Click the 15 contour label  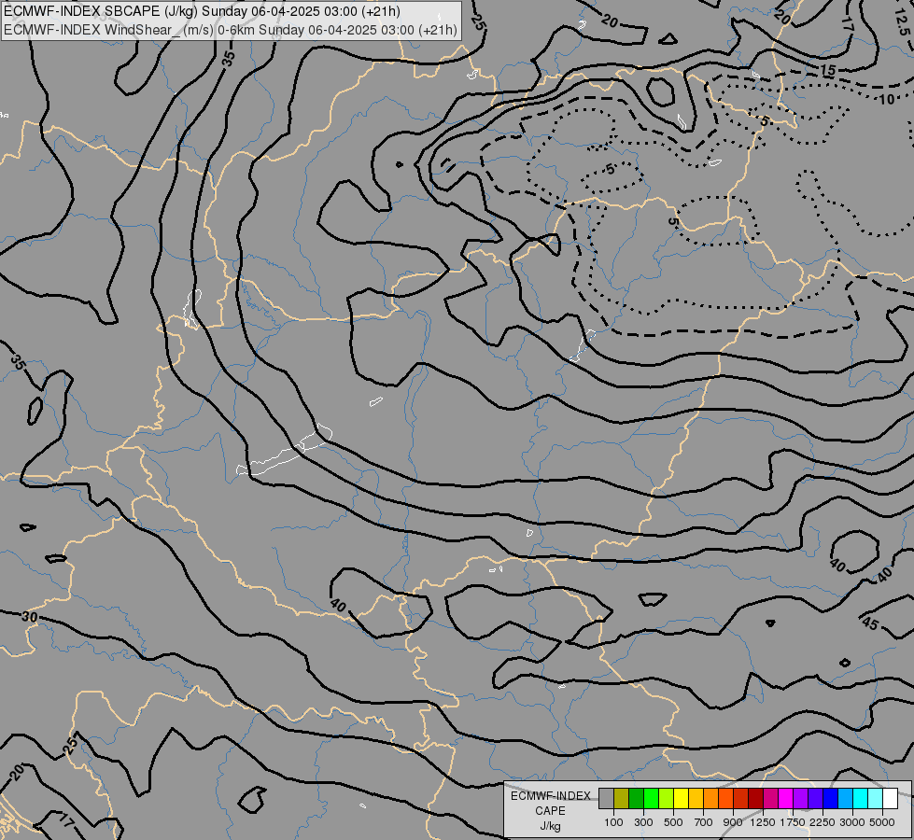coord(828,71)
